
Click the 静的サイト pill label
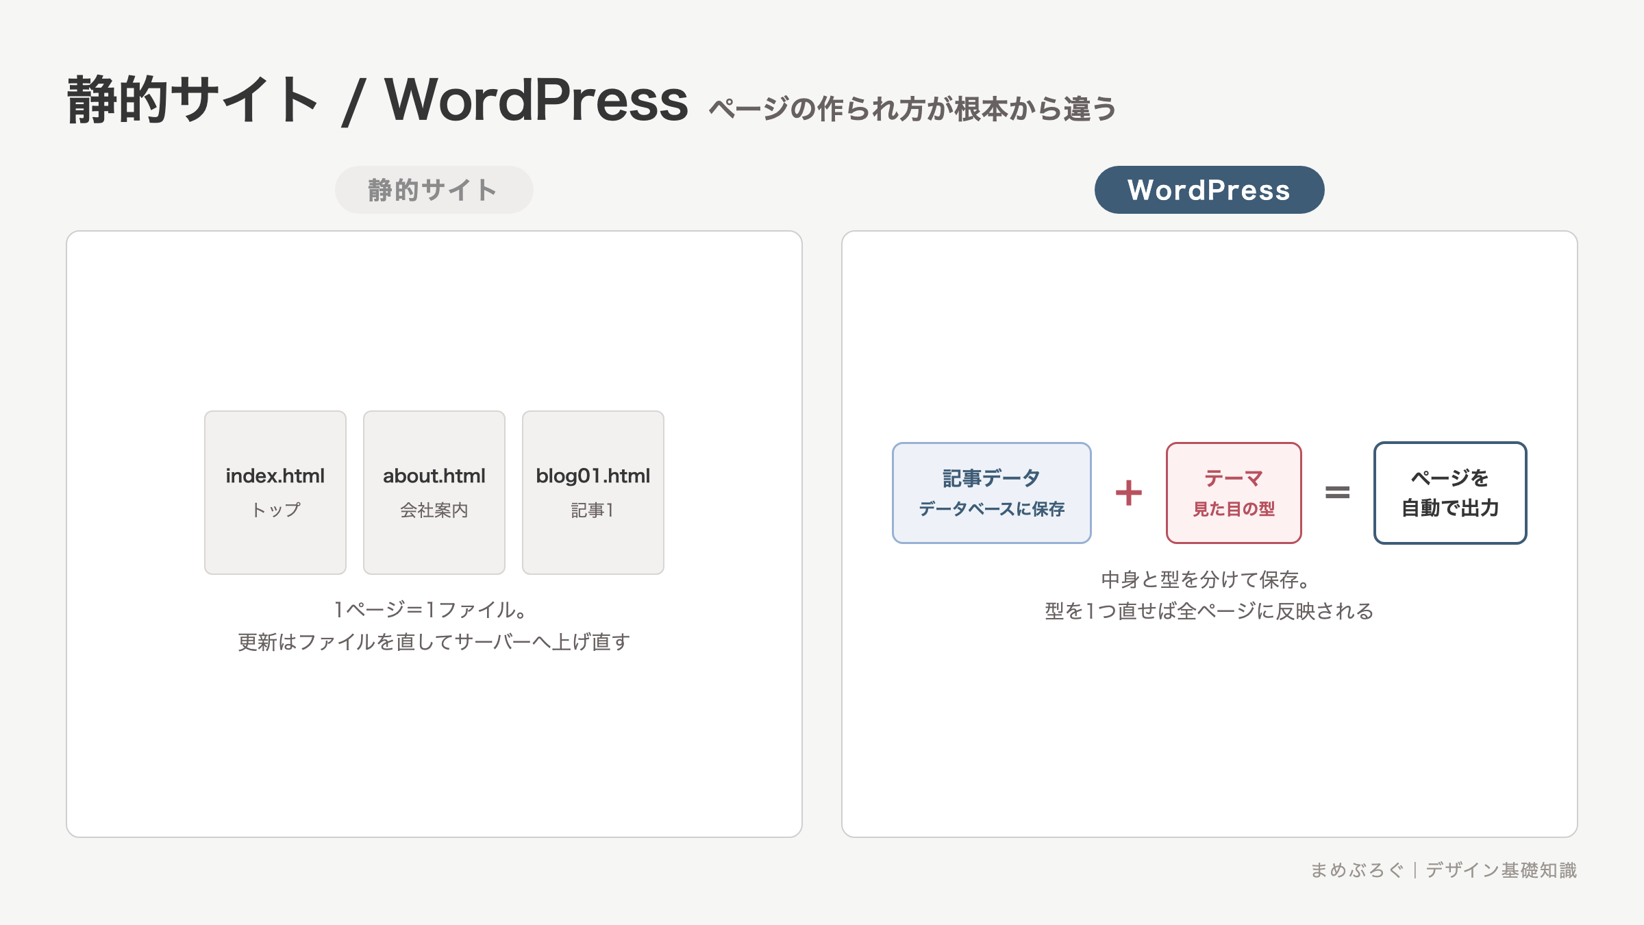click(x=434, y=190)
